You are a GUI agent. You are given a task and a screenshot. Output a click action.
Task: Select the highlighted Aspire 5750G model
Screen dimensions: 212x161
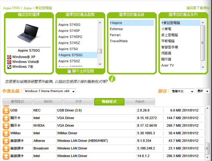pyautogui.click(x=78, y=55)
